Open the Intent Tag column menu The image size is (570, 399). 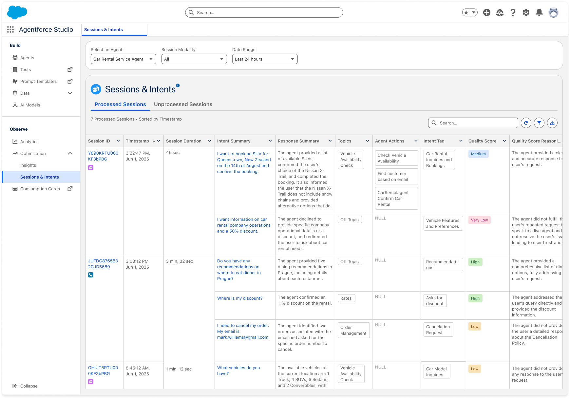click(461, 141)
